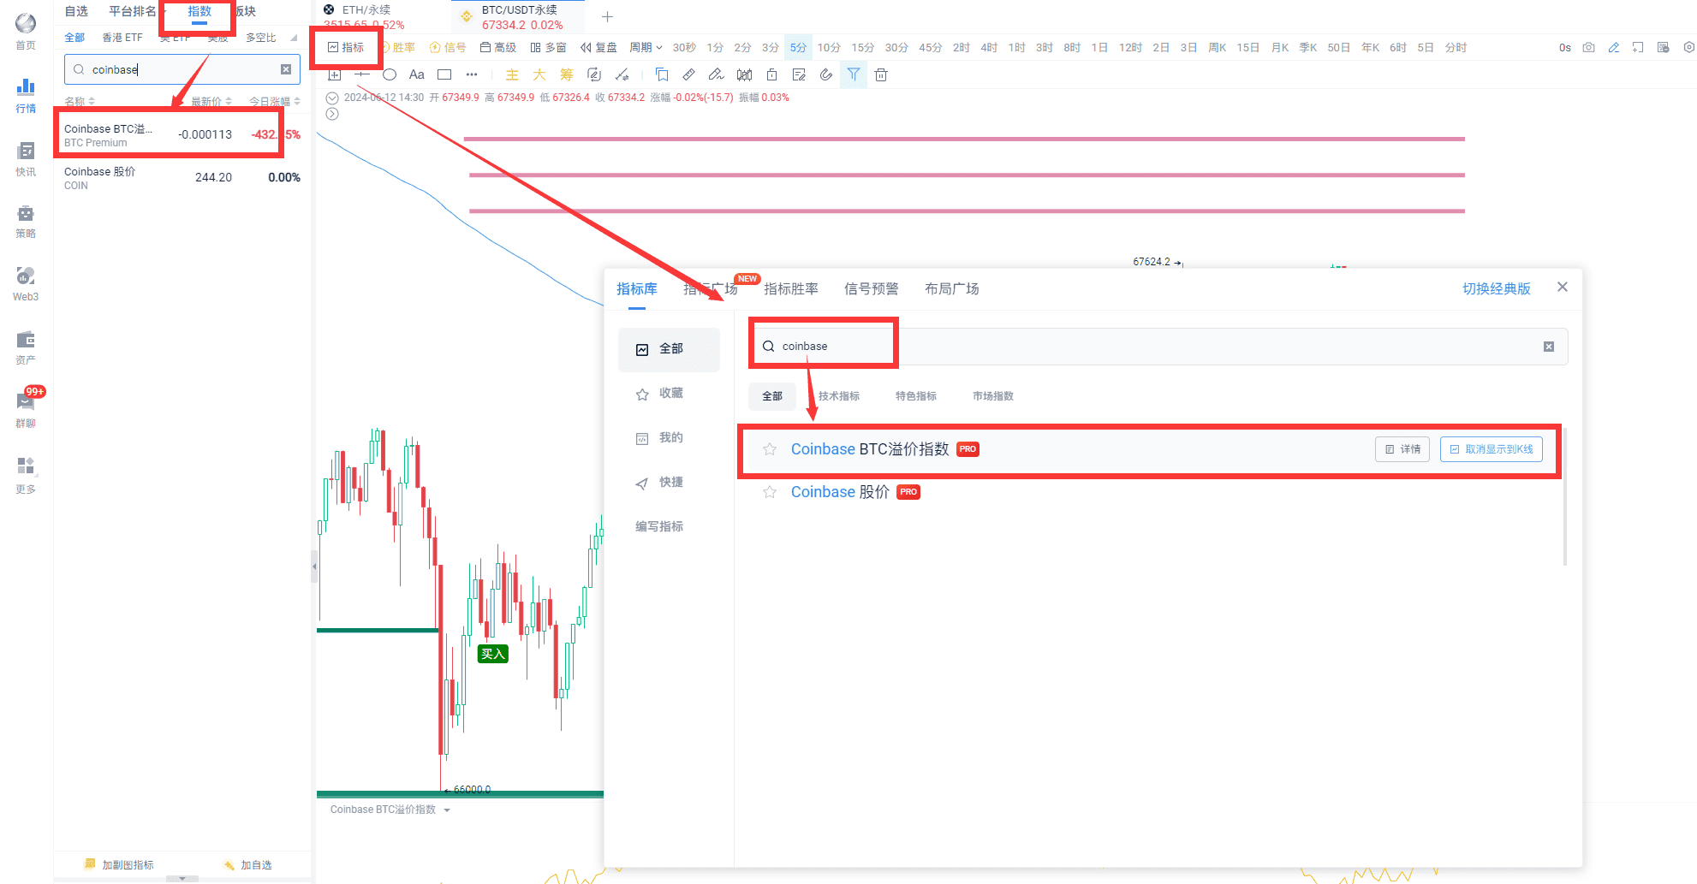This screenshot has height=884, width=1697.
Task: Clear the watchlist coinbase search box
Action: pyautogui.click(x=286, y=69)
